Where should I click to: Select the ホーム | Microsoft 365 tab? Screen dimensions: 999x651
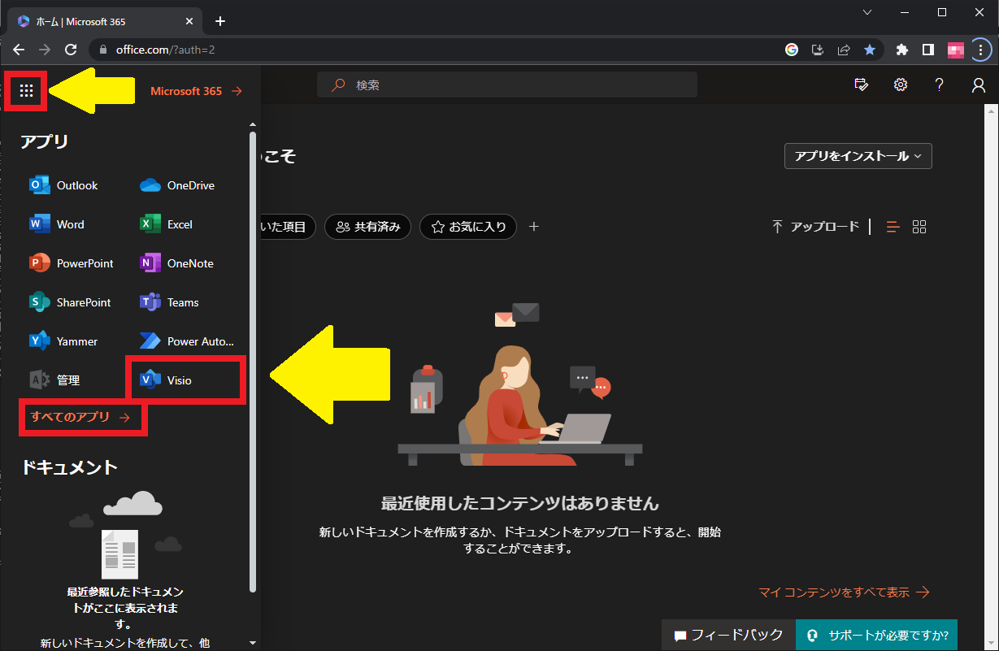point(106,21)
